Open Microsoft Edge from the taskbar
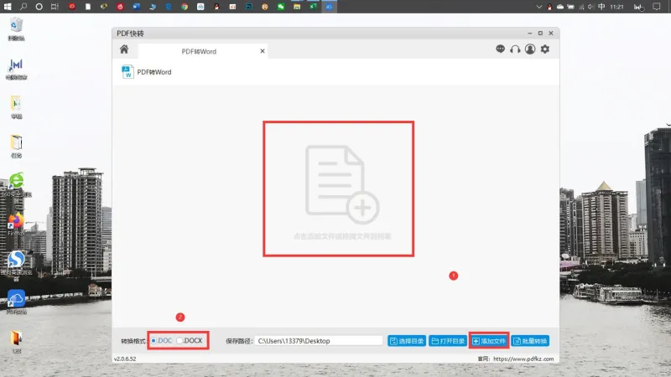Image resolution: width=671 pixels, height=377 pixels. click(x=169, y=7)
